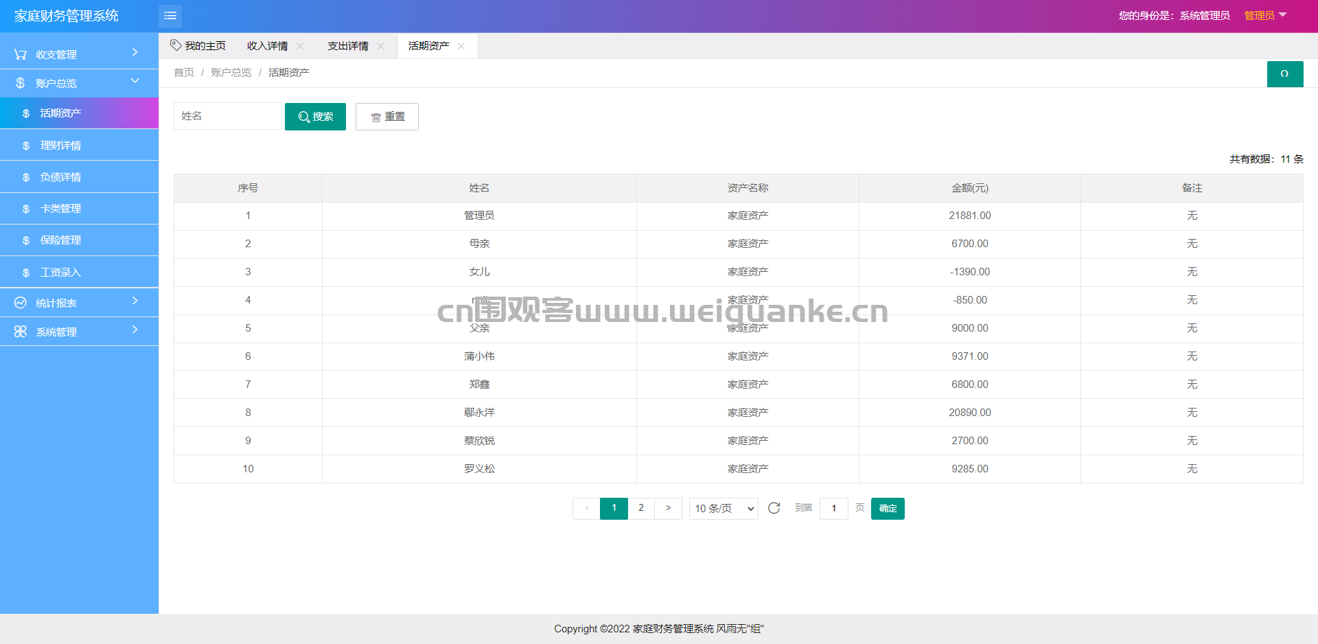Screen dimensions: 1318x644
Task: Click the 搜索 search button
Action: pos(315,117)
